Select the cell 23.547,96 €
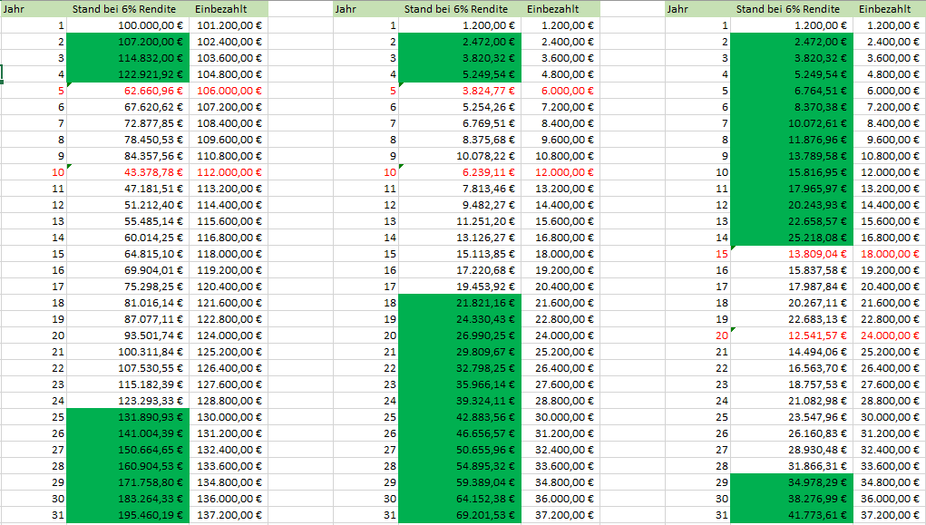This screenshot has width=926, height=525. [x=792, y=417]
